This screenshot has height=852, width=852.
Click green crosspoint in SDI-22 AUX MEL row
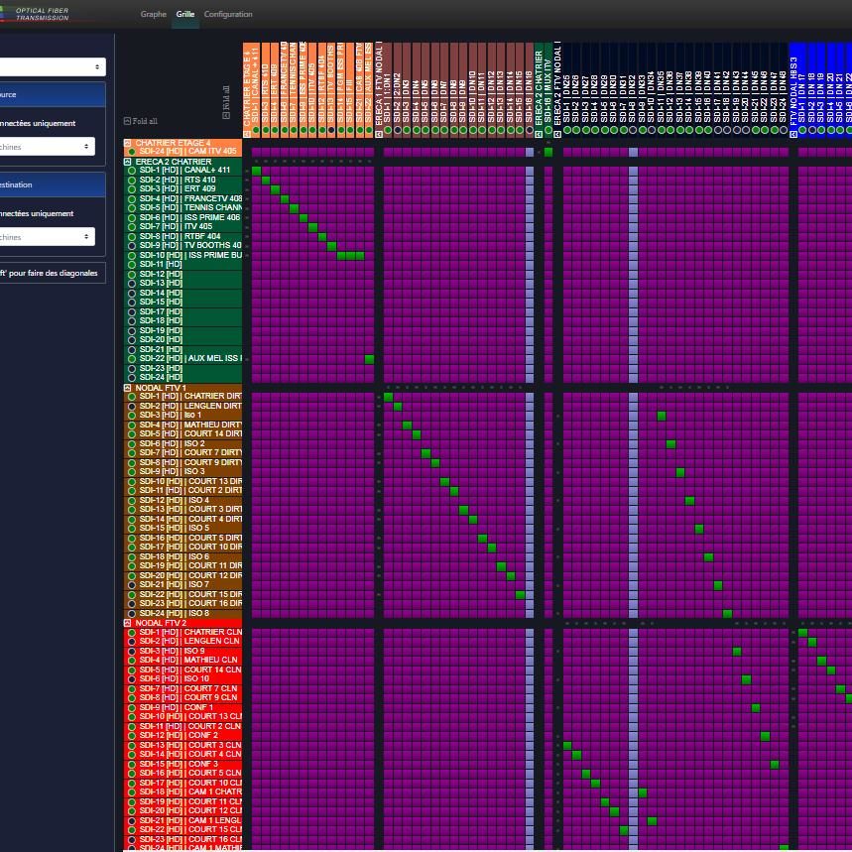[369, 359]
